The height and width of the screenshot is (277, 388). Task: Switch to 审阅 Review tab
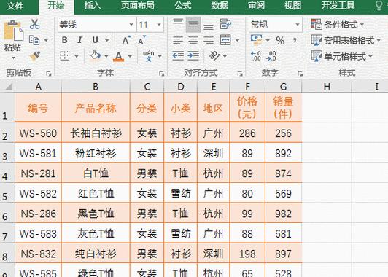pyautogui.click(x=256, y=5)
